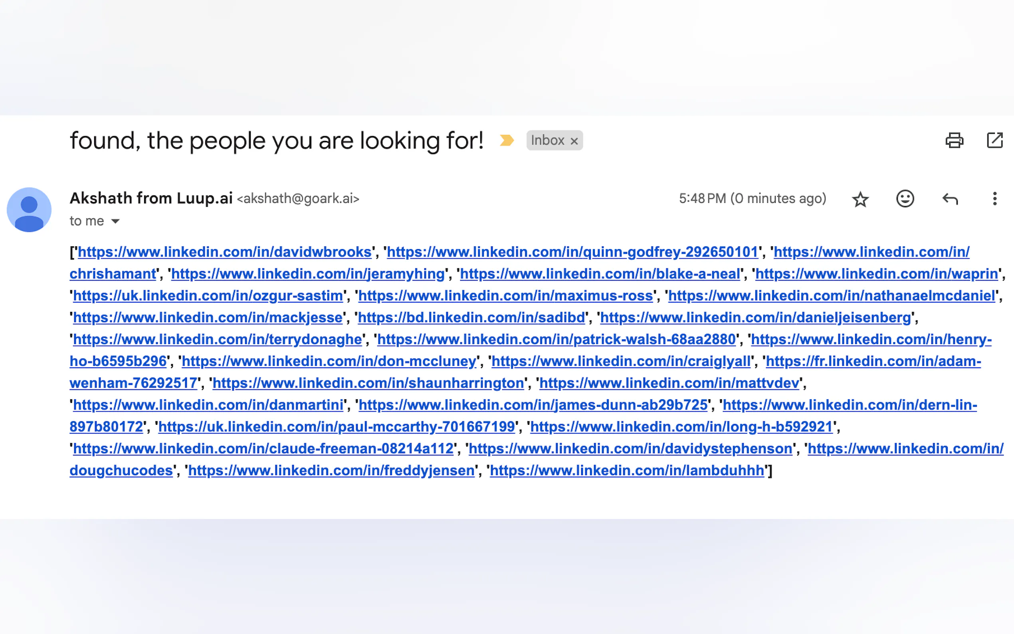Click the sender's profile avatar
The height and width of the screenshot is (634, 1014).
coord(29,210)
